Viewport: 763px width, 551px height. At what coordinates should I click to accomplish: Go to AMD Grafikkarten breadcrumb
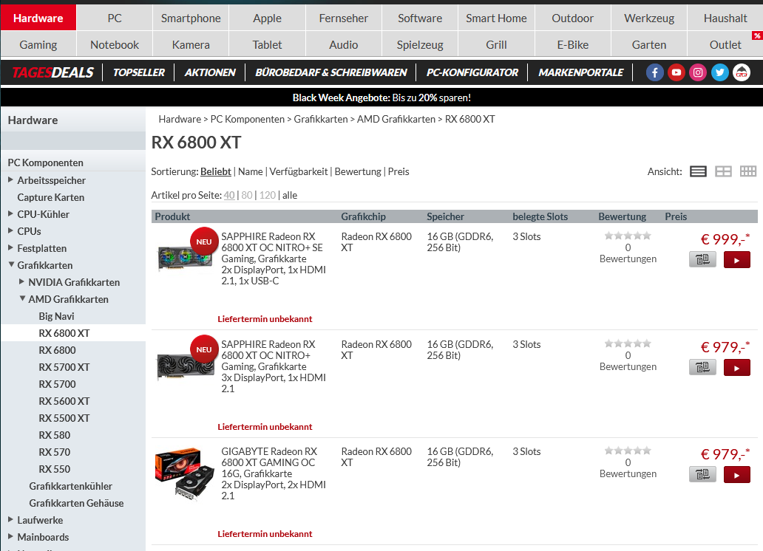[x=396, y=119]
